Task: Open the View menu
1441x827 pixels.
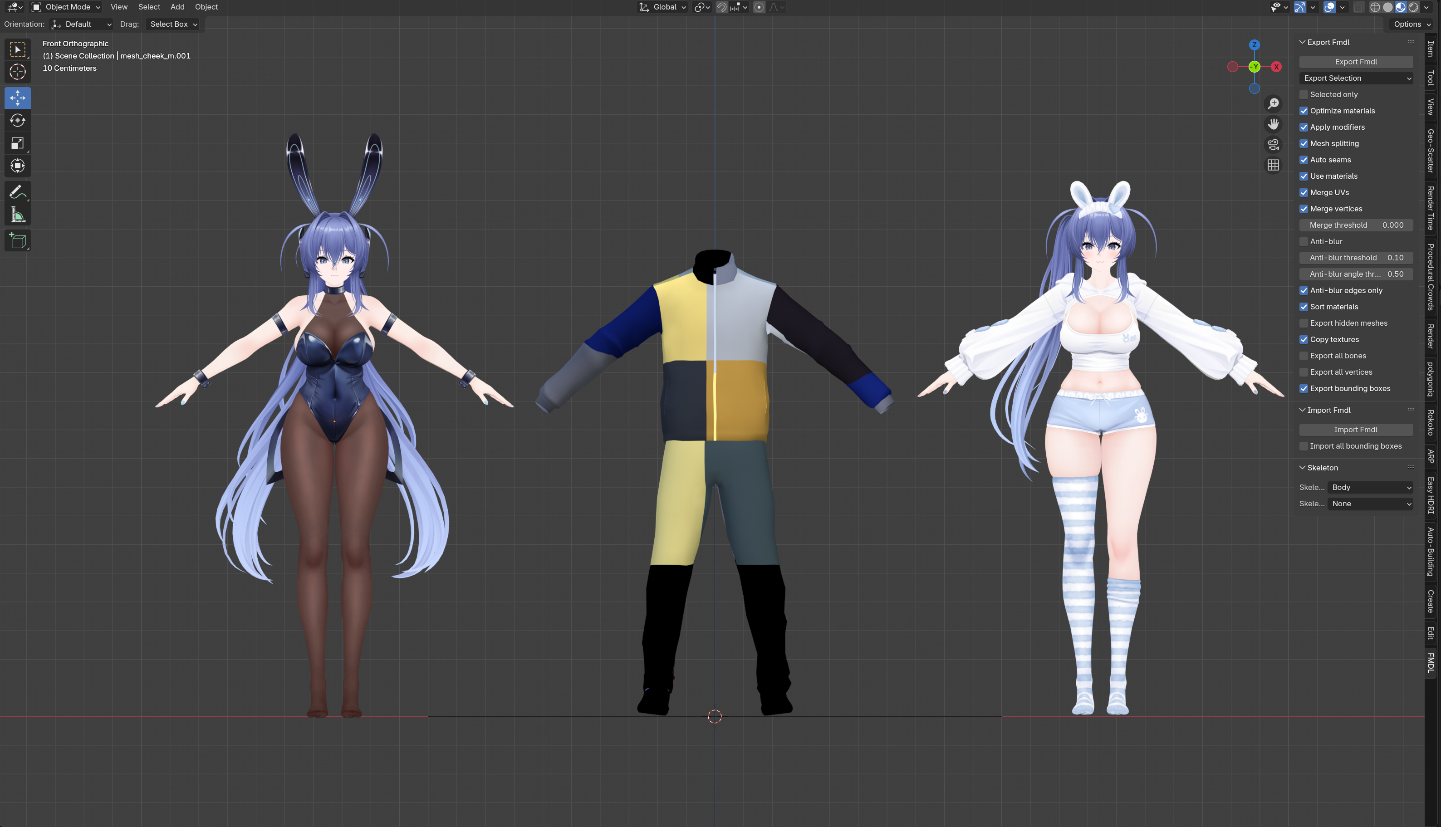Action: pyautogui.click(x=119, y=7)
